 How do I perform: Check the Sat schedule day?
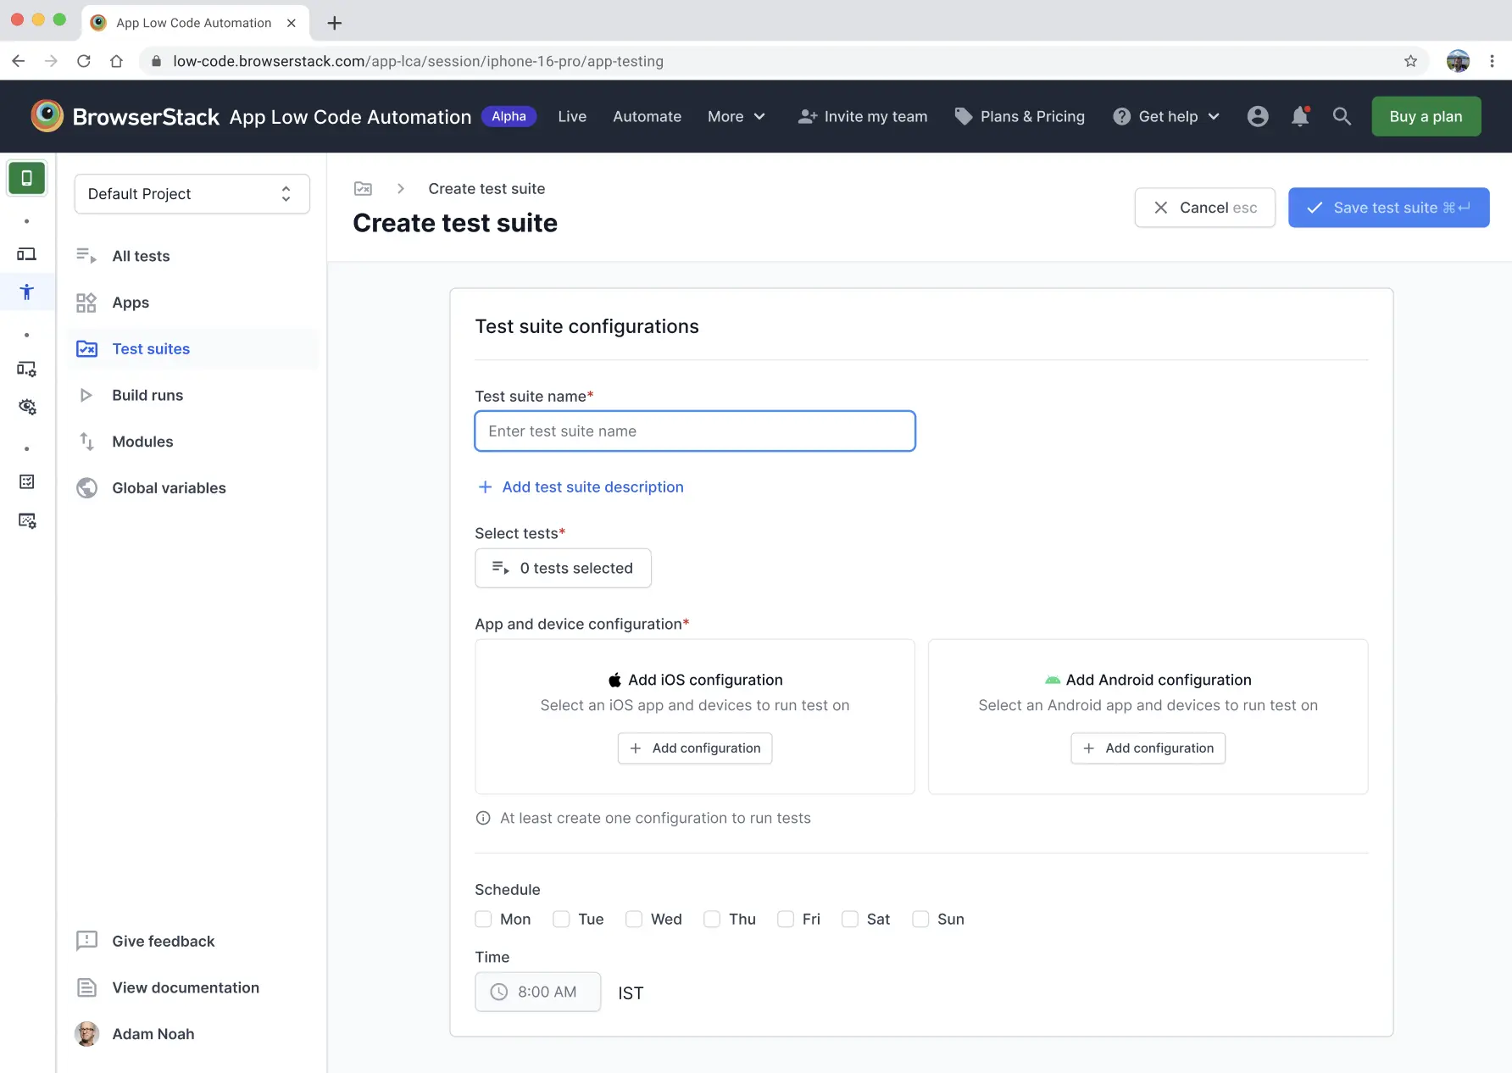(849, 919)
